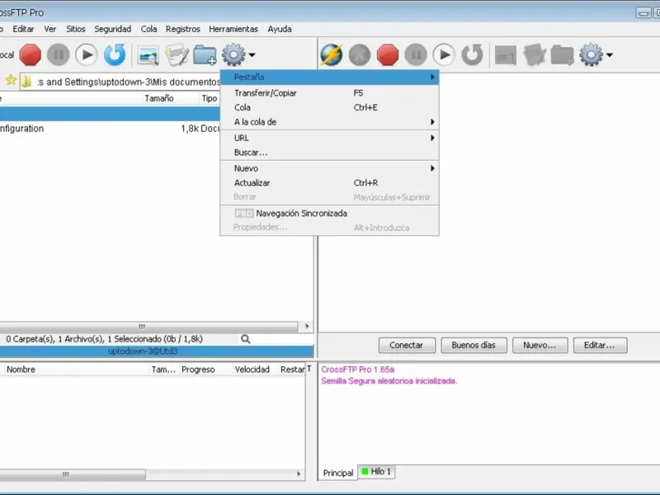Screen dimensions: 660x495
Task: Open the Ayuda menu
Action: tap(280, 29)
